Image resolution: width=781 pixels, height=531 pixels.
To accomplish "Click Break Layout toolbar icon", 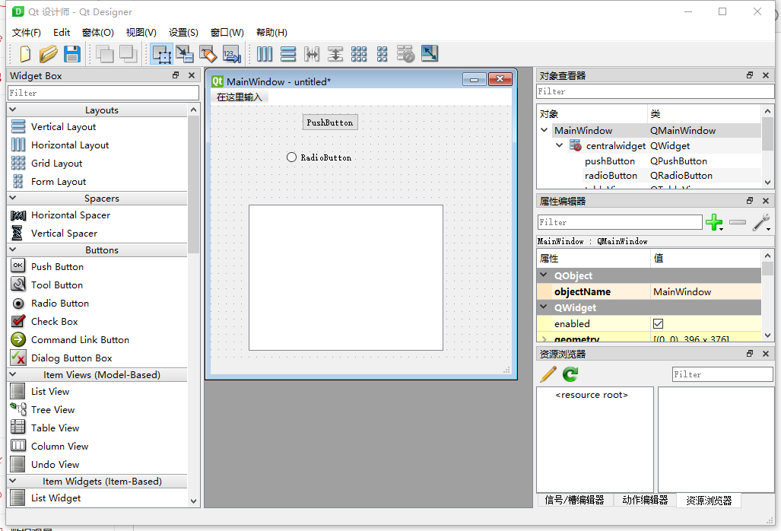I will (x=405, y=54).
